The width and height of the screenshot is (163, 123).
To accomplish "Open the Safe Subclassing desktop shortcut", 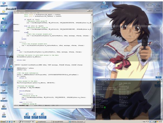I will [11, 68].
